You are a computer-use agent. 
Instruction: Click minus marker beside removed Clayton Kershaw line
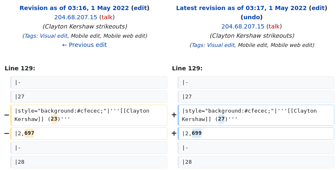click(x=7, y=115)
